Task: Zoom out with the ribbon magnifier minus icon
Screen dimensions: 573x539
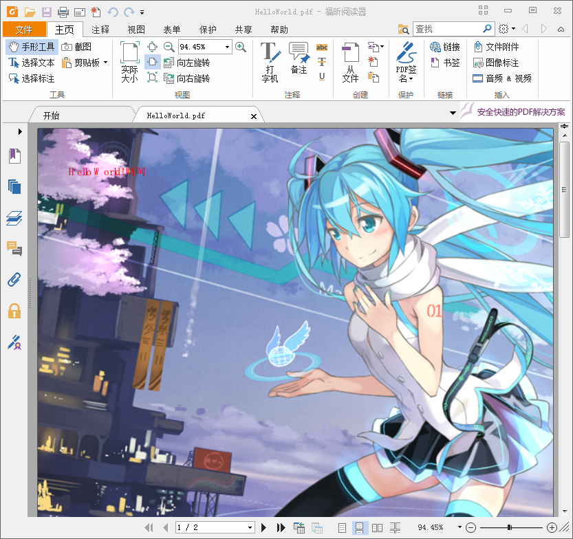Action: [x=169, y=47]
